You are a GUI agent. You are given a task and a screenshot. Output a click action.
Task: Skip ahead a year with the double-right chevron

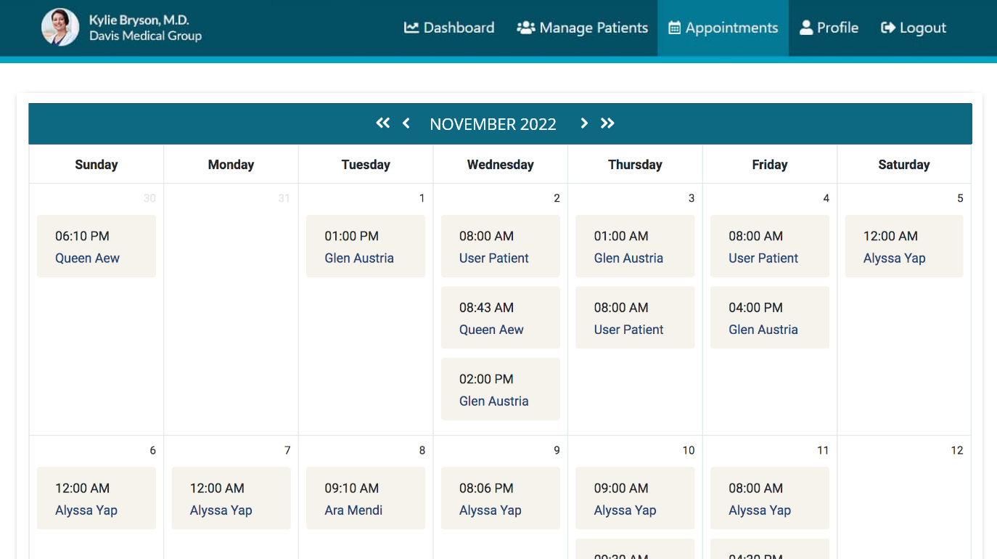point(607,123)
